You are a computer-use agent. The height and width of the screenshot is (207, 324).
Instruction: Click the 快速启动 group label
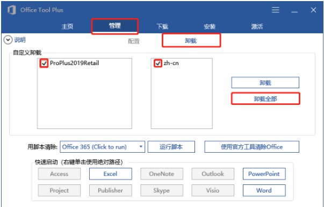click(78, 162)
